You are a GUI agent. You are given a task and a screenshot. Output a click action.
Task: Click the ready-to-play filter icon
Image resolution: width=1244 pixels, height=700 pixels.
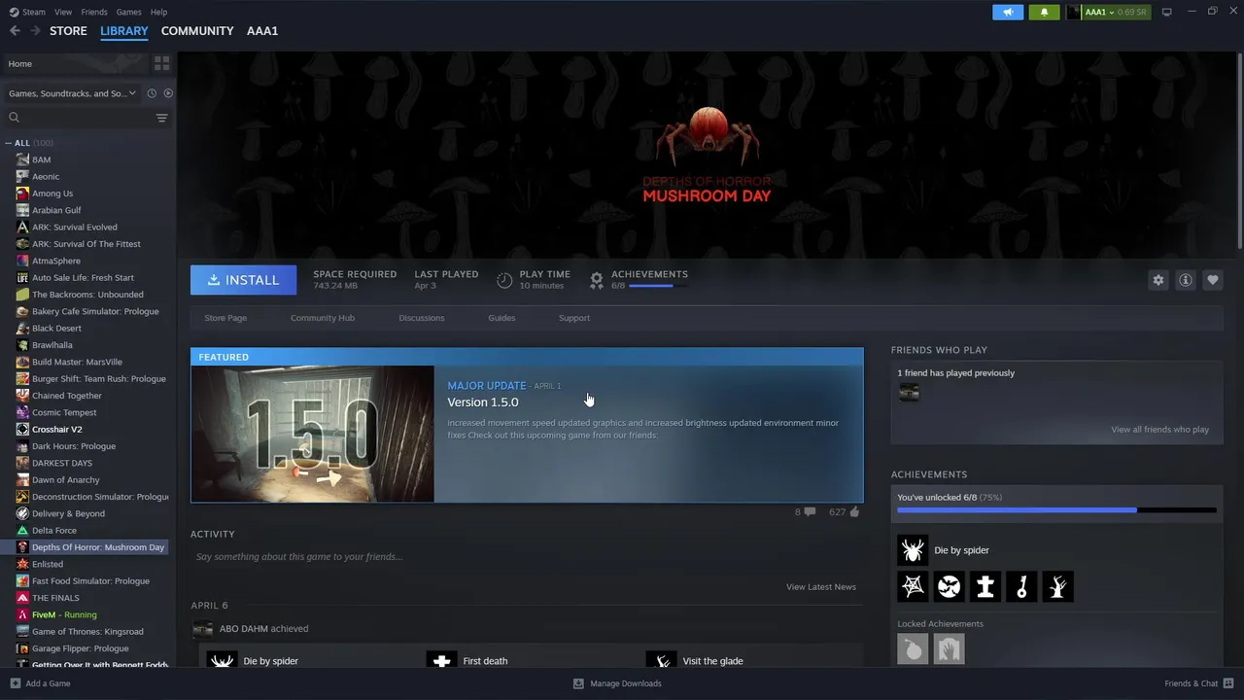tap(168, 93)
